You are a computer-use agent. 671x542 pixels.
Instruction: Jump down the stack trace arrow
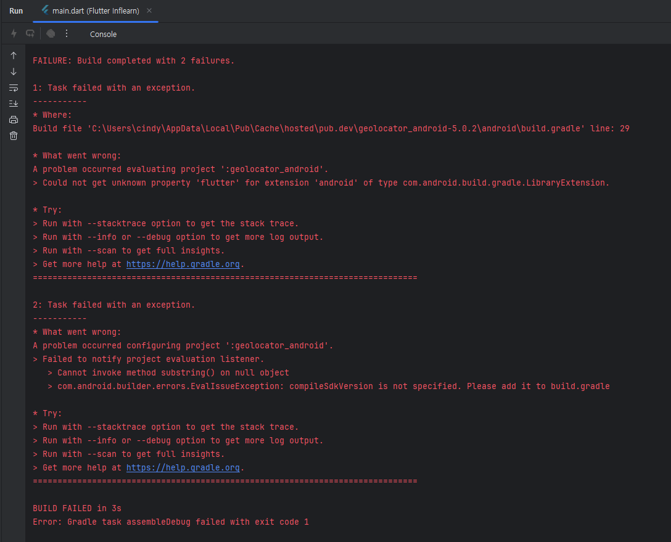(x=14, y=72)
